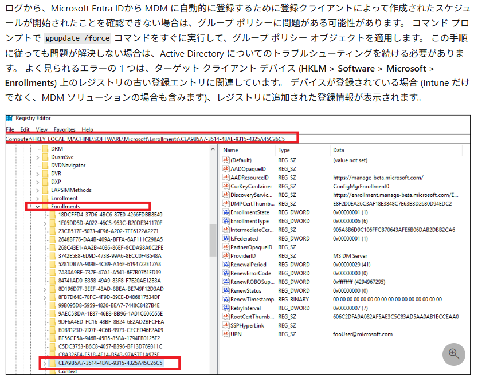
Task: Click the folder icon for 3742E5E8-6D9D key
Action: tap(53, 255)
